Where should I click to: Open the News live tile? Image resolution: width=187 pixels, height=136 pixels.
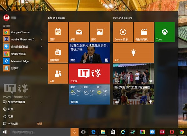coord(133,74)
